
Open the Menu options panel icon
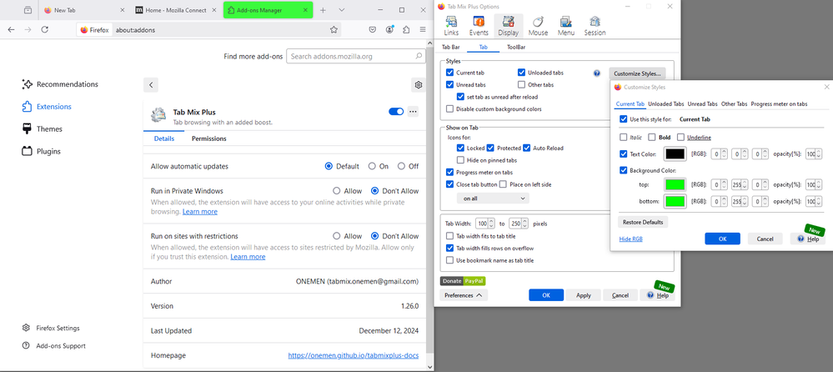point(566,26)
